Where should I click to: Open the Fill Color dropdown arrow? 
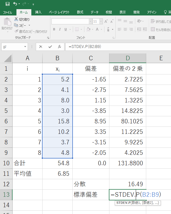click(x=92, y=29)
